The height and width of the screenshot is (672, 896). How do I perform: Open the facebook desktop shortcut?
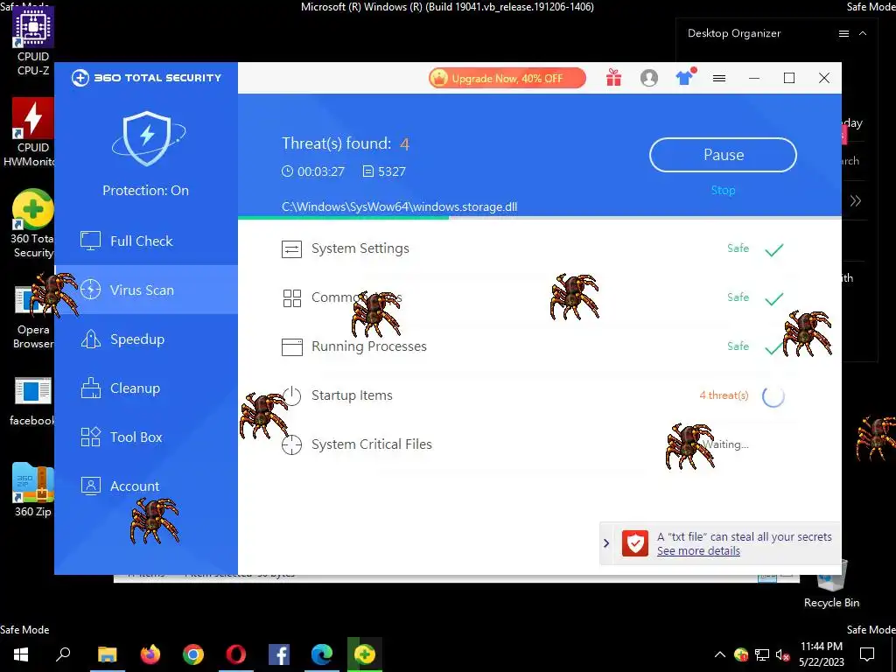pyautogui.click(x=33, y=402)
